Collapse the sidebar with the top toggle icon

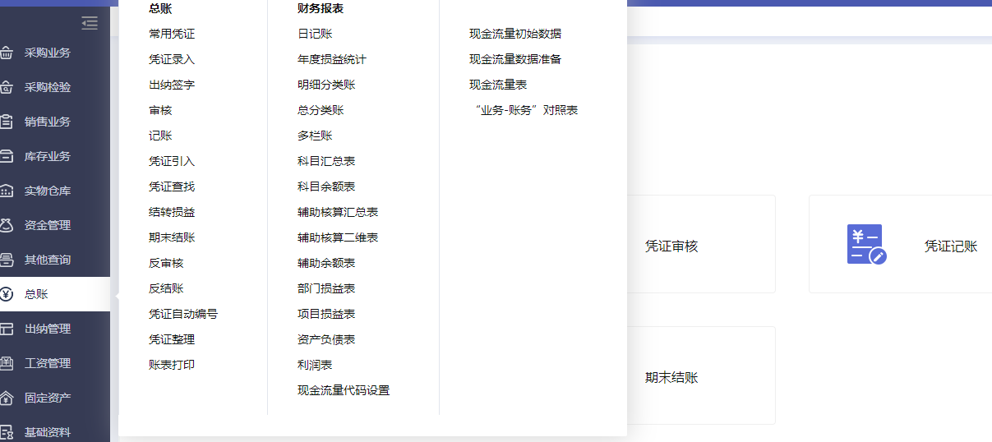[90, 23]
